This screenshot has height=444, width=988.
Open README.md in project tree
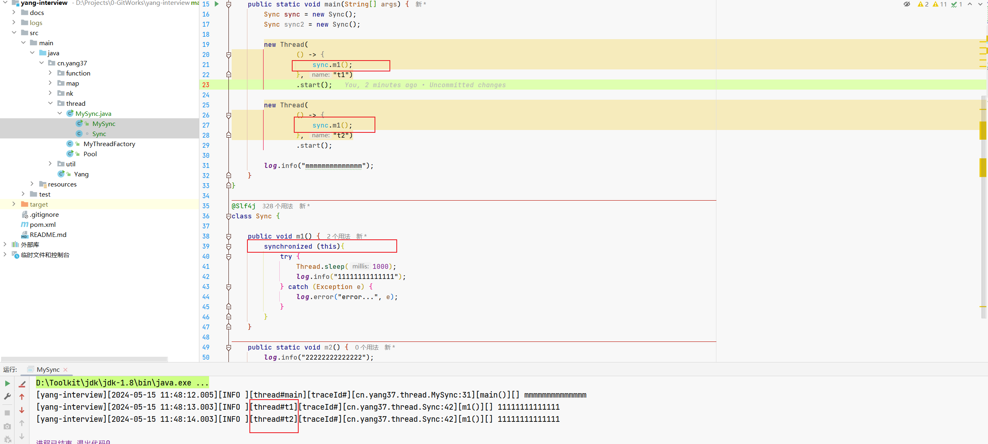point(48,235)
